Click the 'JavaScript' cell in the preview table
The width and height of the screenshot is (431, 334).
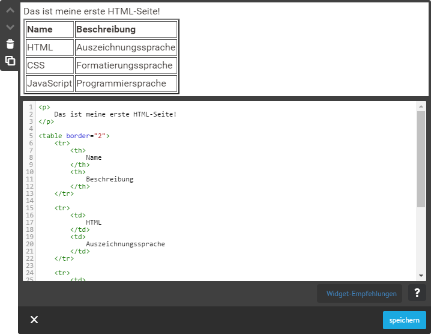point(49,83)
